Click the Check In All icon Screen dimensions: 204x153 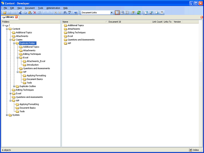(151, 13)
